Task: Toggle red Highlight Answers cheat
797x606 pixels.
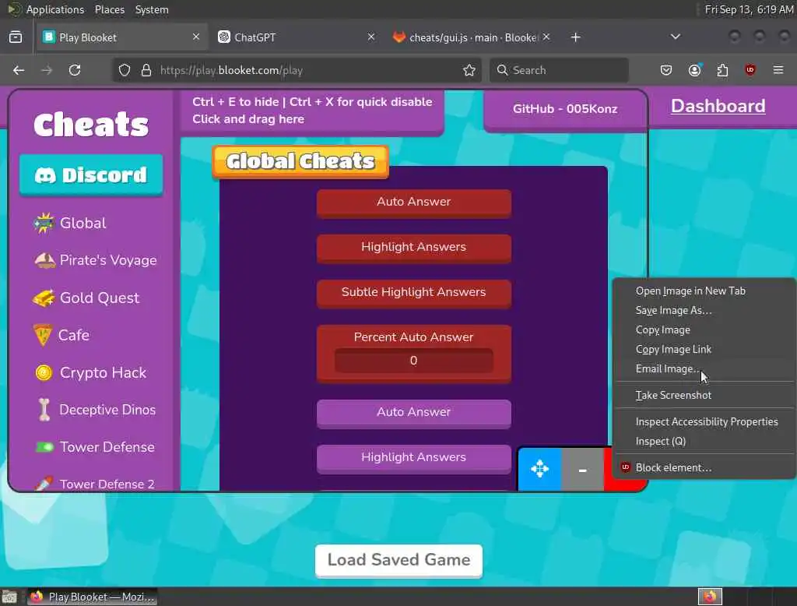Action: 414,248
